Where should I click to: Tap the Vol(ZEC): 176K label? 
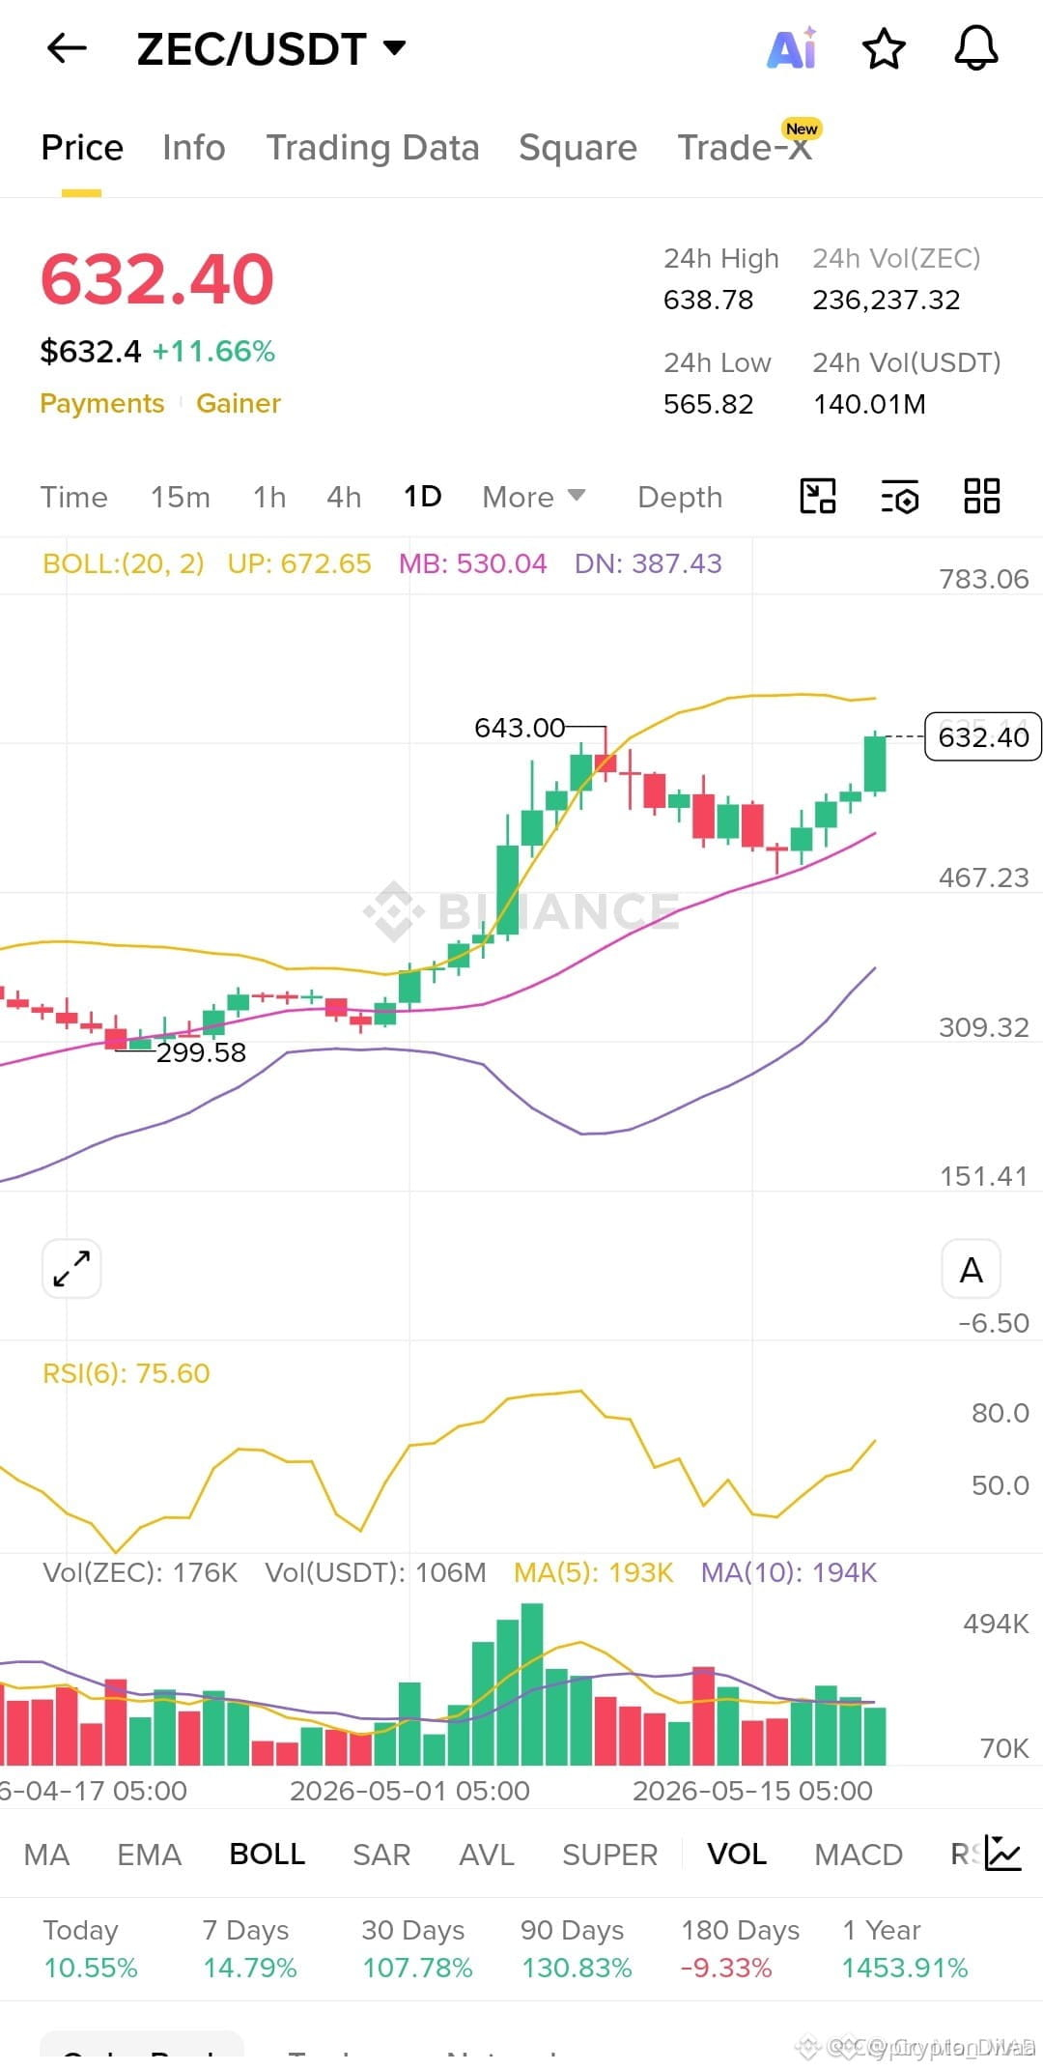(140, 1572)
